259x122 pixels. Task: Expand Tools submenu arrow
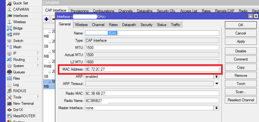[x=38, y=97]
